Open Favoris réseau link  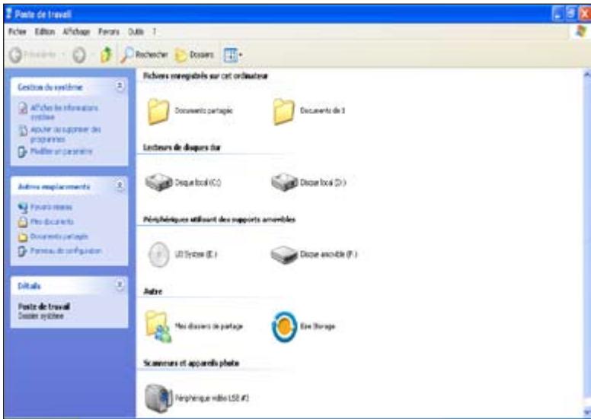tap(51, 207)
